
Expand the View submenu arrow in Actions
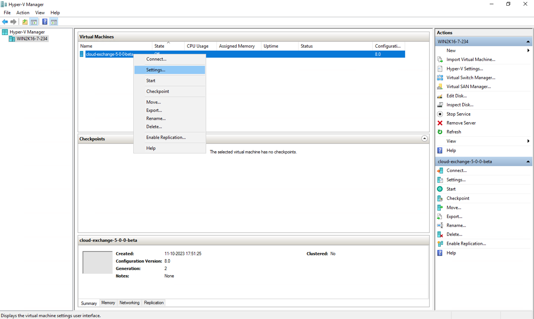point(528,141)
